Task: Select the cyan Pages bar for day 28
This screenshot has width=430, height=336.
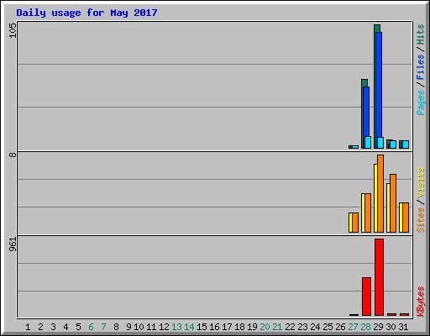Action: coord(368,142)
